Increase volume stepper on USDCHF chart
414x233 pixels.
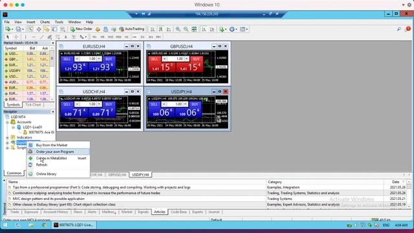click(99, 104)
